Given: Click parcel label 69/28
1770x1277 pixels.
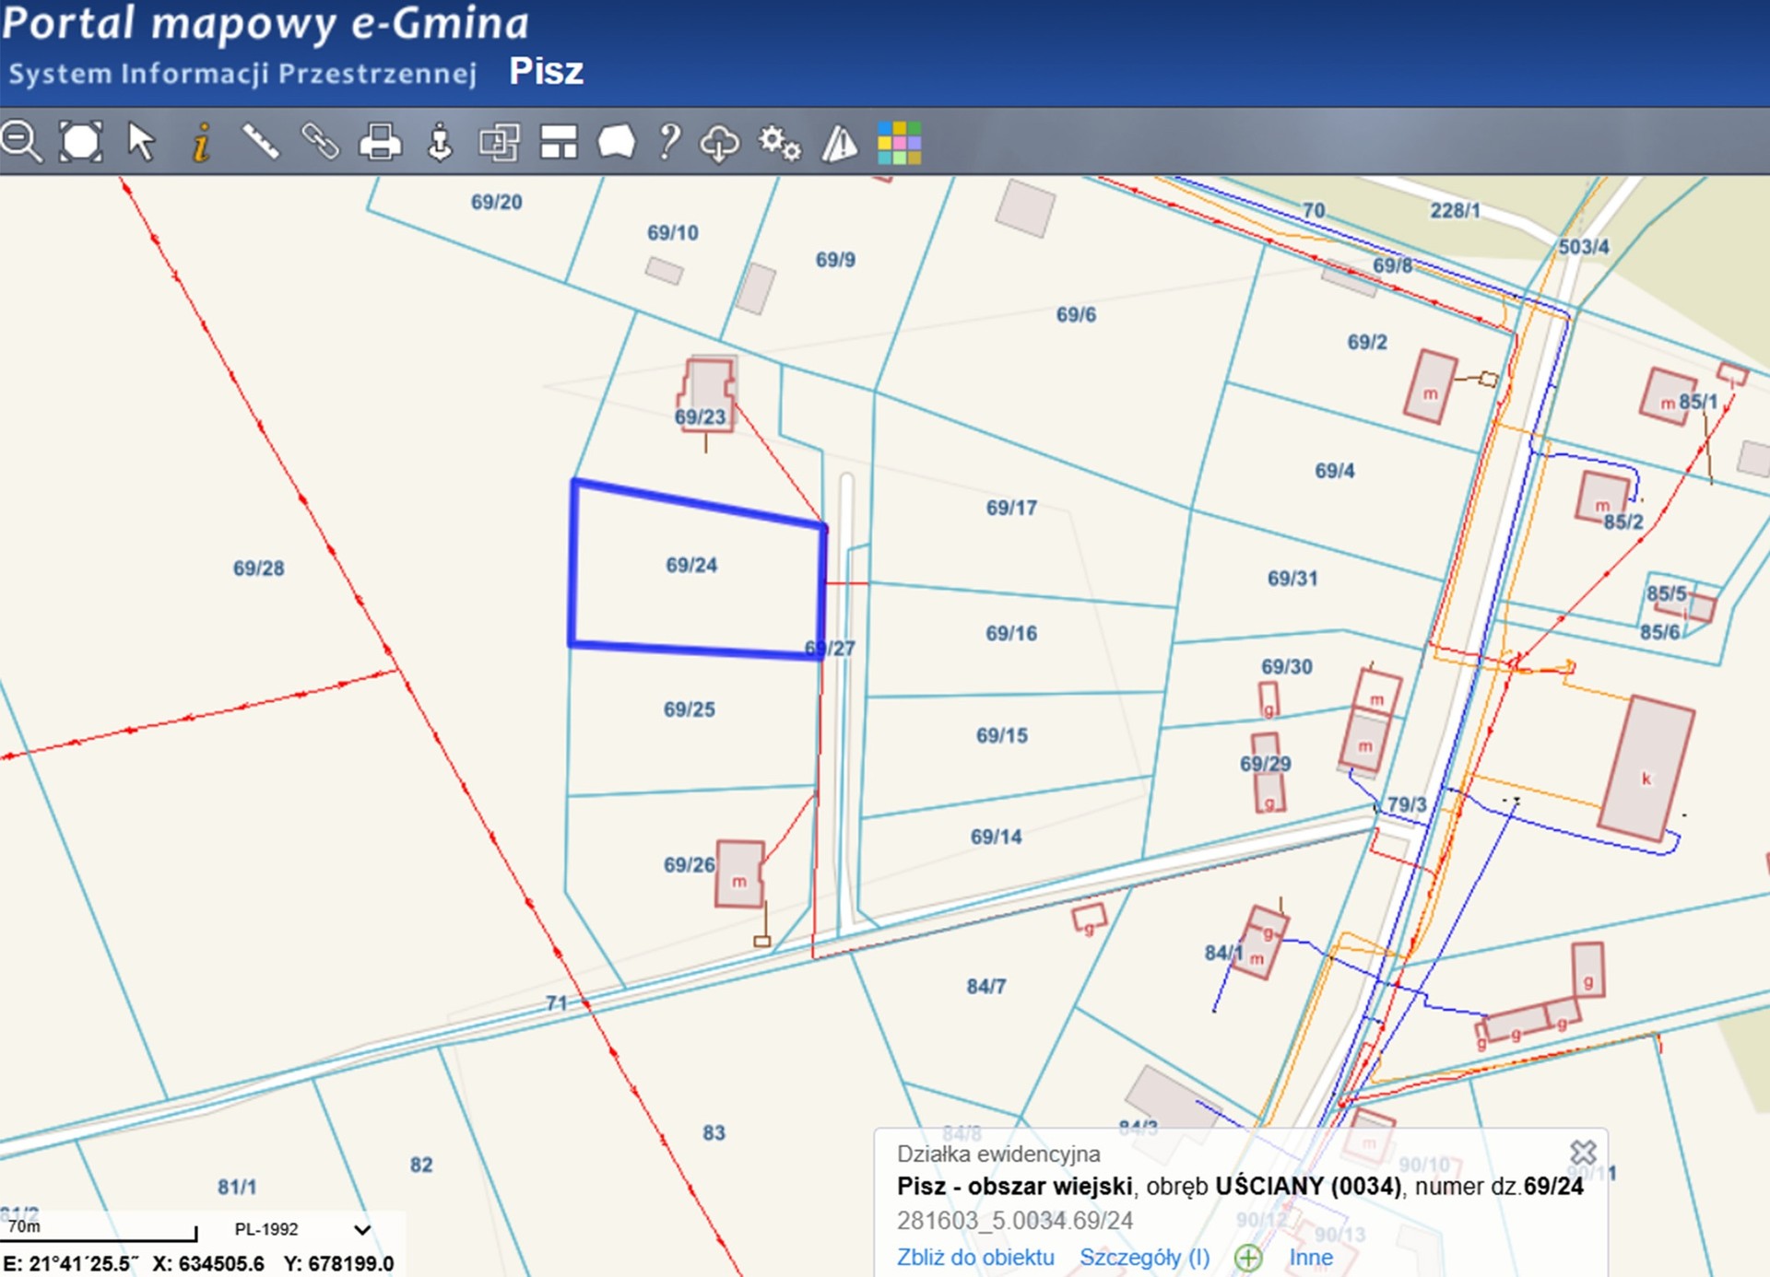Looking at the screenshot, I should click(259, 568).
